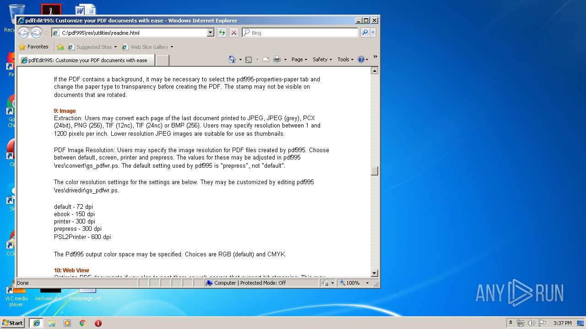This screenshot has height=329, width=586.
Task: Open the 100% zoom level control
Action: click(x=354, y=283)
